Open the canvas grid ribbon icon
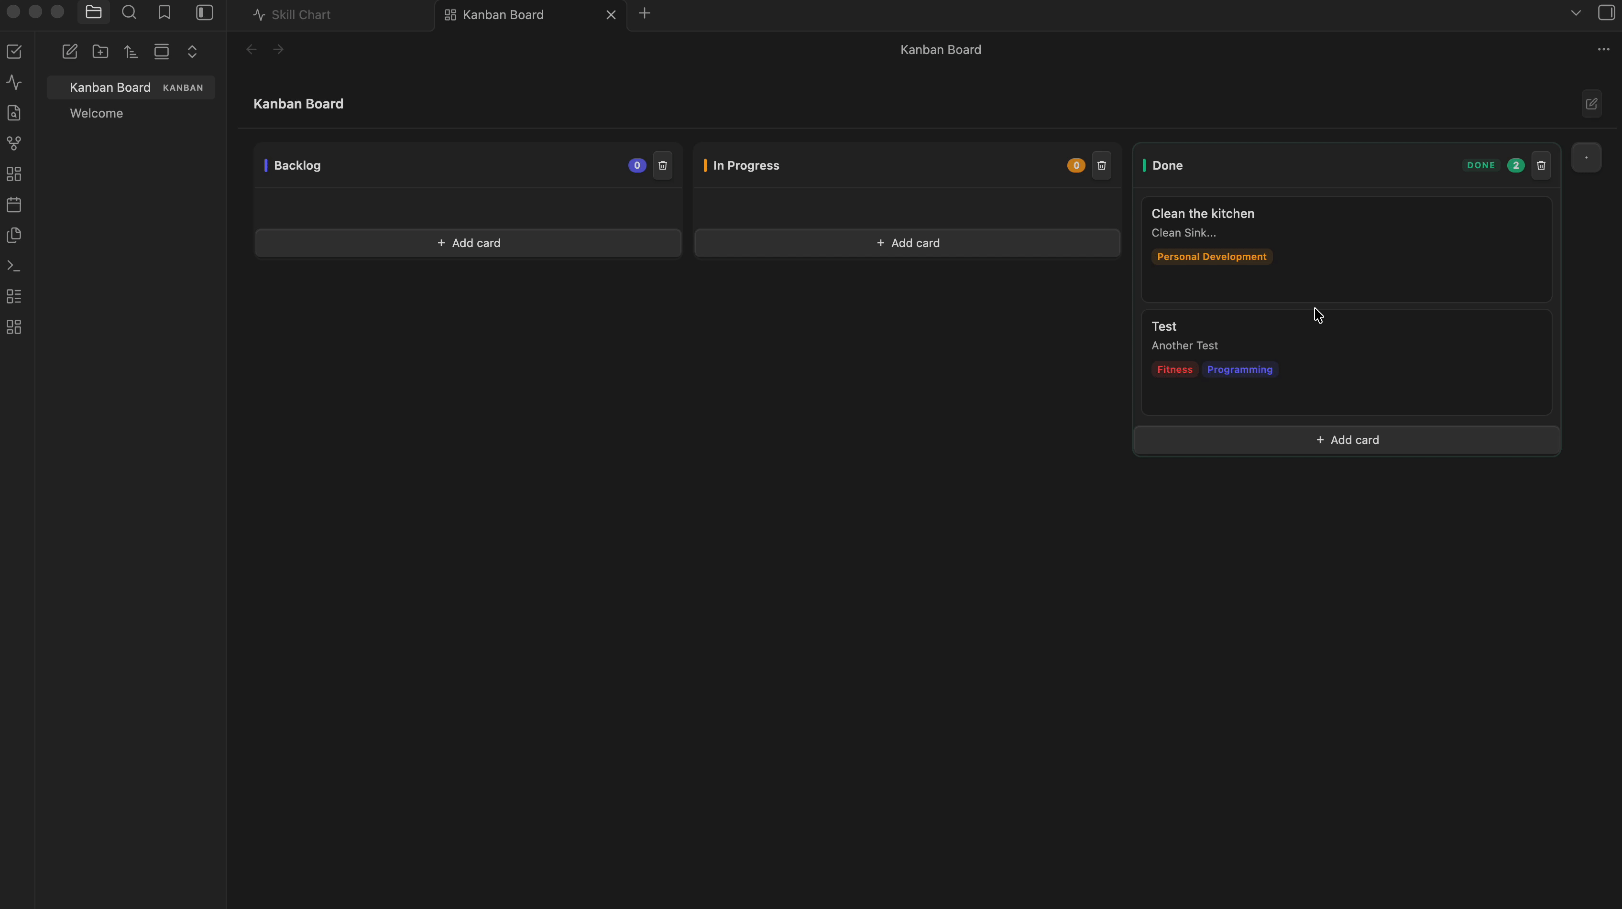This screenshot has width=1622, height=909. (14, 174)
